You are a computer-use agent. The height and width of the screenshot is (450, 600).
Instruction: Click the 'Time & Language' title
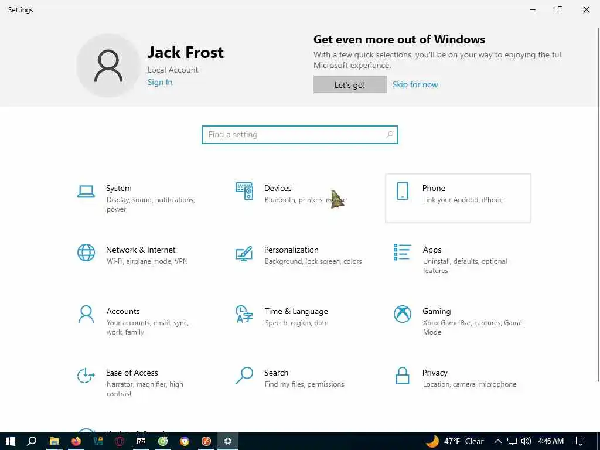[x=296, y=312]
